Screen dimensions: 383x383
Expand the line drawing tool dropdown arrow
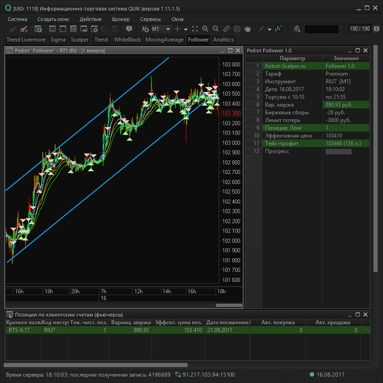269,30
